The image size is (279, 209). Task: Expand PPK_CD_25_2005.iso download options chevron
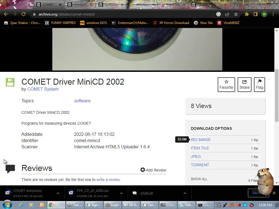pos(122,193)
